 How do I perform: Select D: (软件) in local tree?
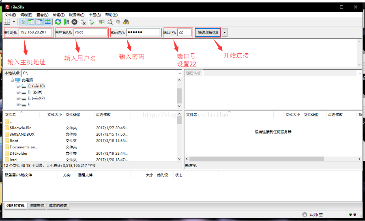click(x=35, y=92)
